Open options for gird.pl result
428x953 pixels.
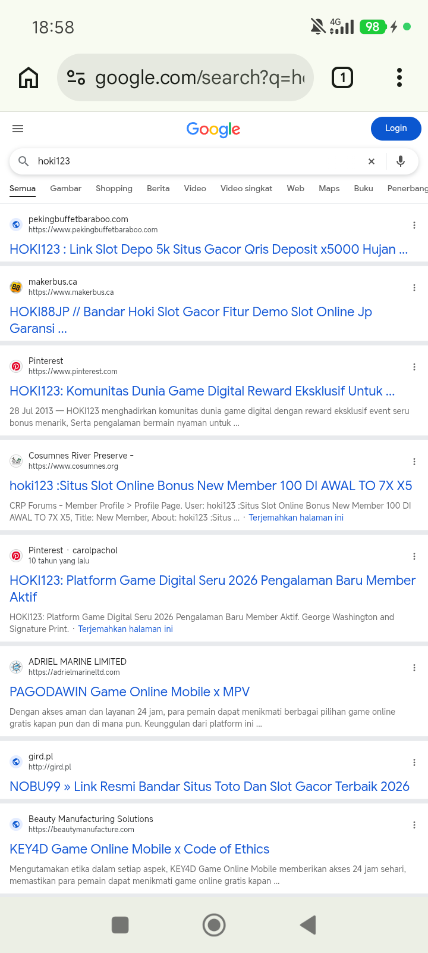tap(414, 762)
